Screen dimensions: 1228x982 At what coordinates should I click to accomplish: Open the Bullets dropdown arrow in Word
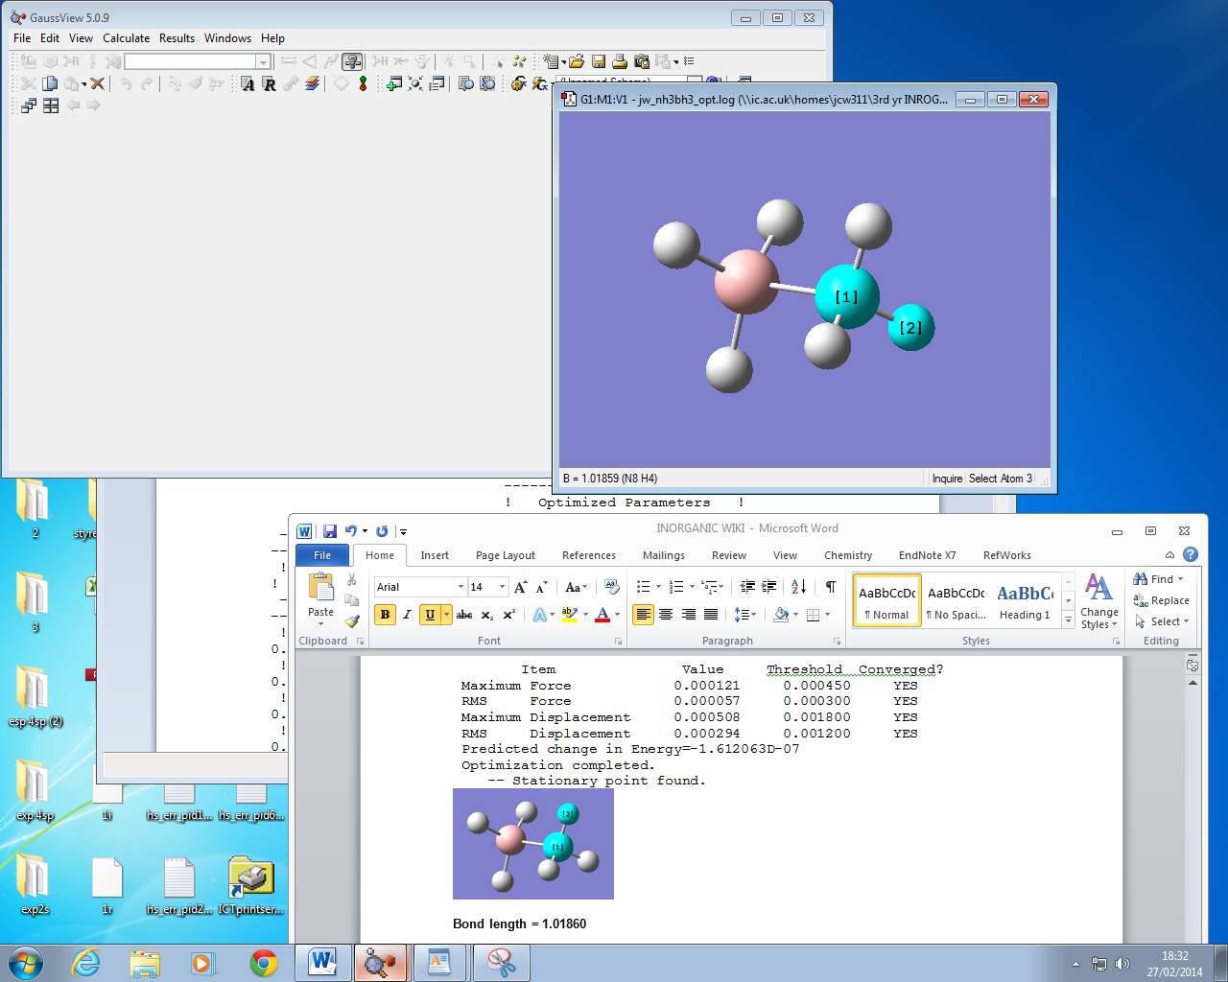pos(658,587)
